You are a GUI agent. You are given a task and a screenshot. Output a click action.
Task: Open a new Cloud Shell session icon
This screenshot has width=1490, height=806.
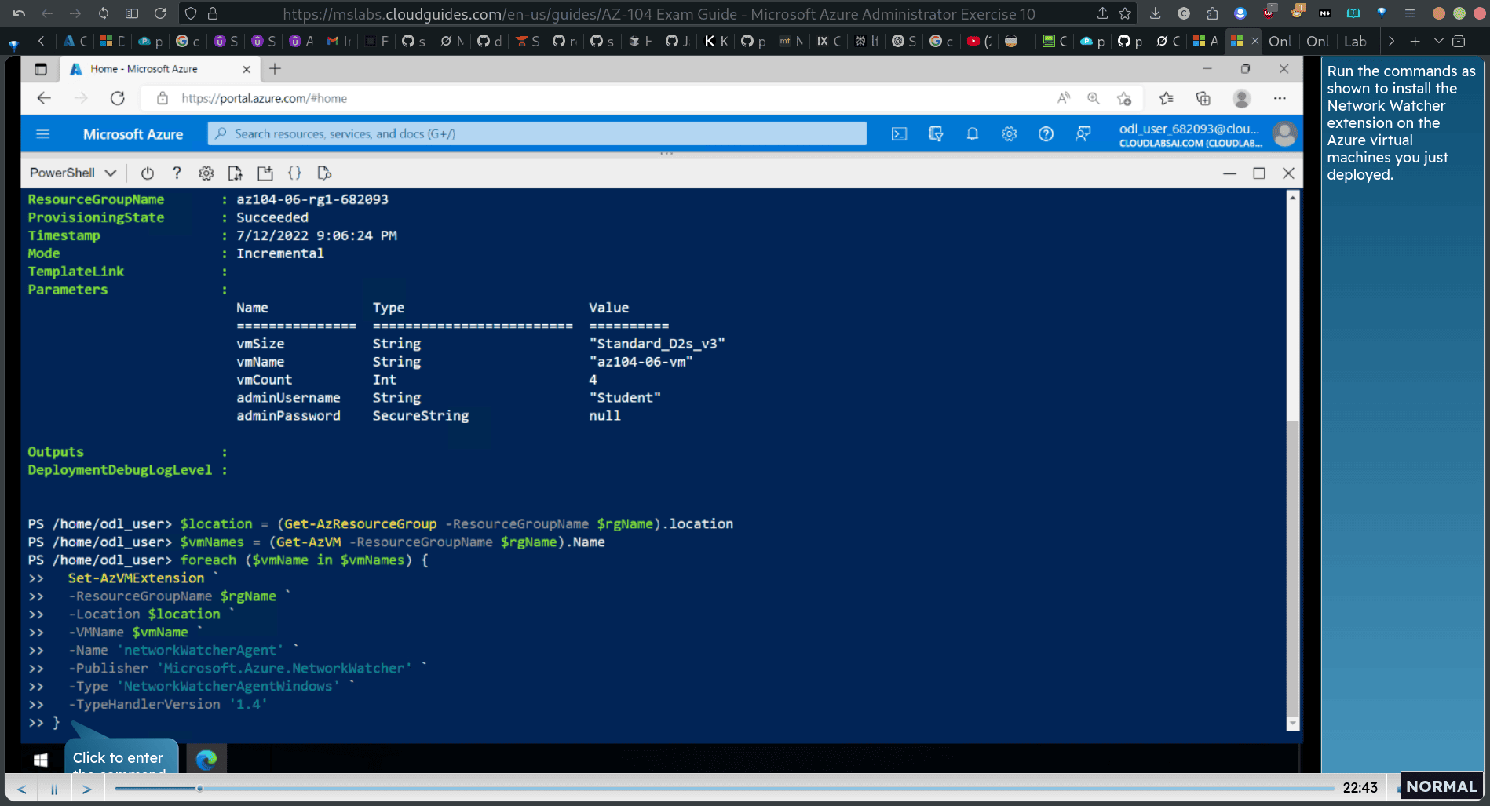pos(265,173)
